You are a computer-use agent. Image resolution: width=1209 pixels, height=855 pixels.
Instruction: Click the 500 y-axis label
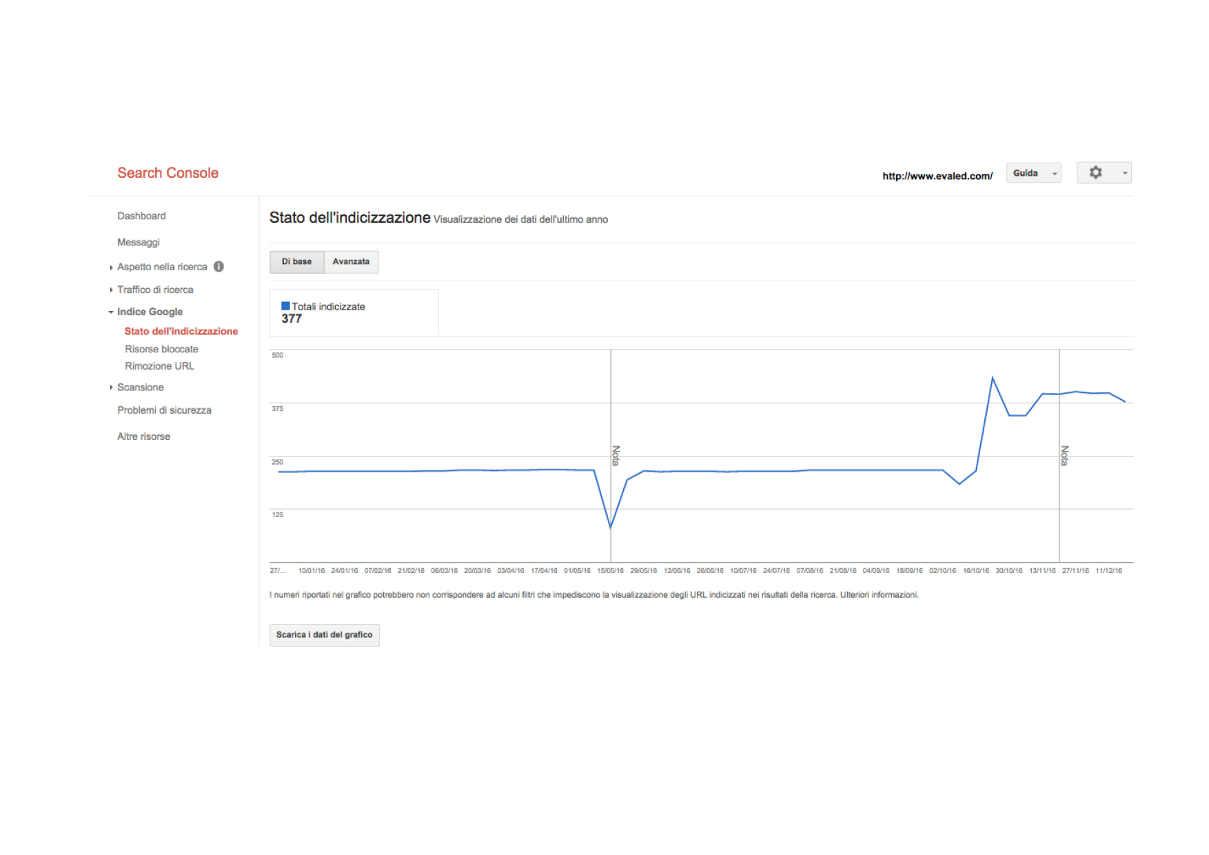click(x=277, y=355)
